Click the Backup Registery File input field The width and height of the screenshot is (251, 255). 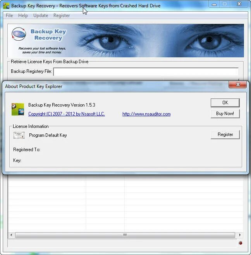(146, 72)
